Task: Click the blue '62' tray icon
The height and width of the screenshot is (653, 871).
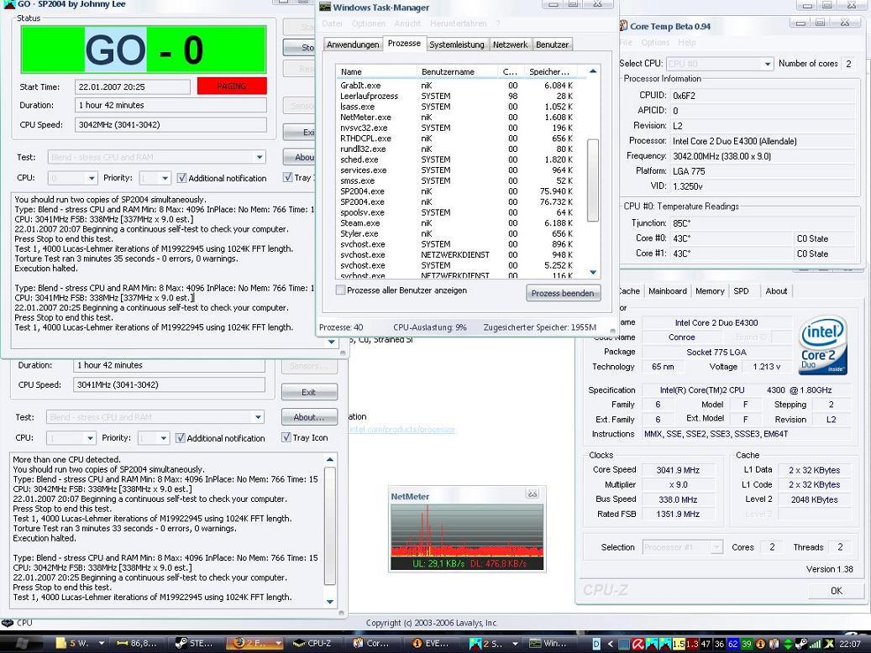Action: pos(732,644)
